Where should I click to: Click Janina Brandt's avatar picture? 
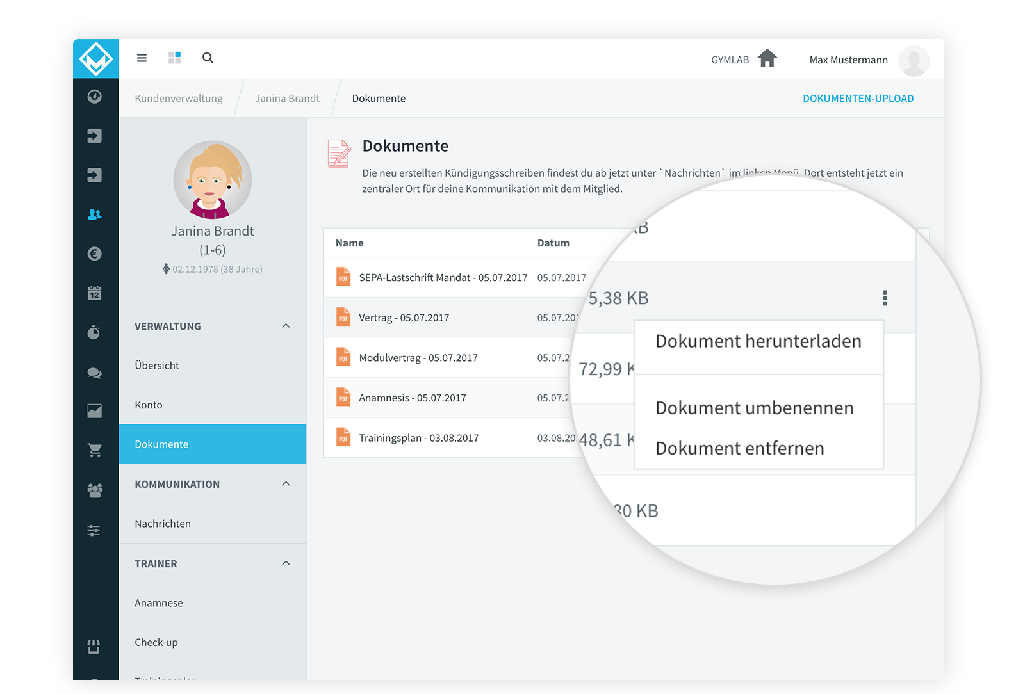pos(213,180)
